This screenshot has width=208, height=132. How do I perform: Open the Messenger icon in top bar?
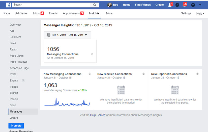tap(177, 5)
